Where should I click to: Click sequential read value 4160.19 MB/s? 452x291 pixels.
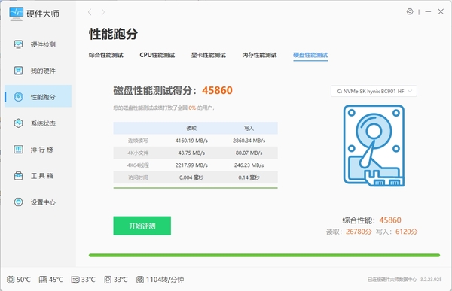click(191, 141)
